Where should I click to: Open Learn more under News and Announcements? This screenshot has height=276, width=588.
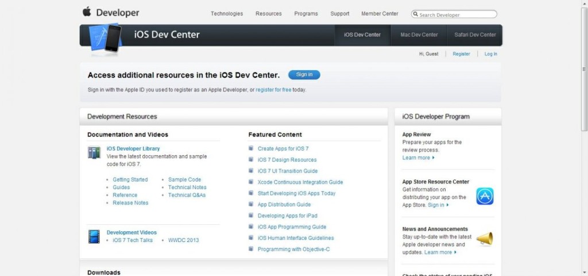[440, 252]
